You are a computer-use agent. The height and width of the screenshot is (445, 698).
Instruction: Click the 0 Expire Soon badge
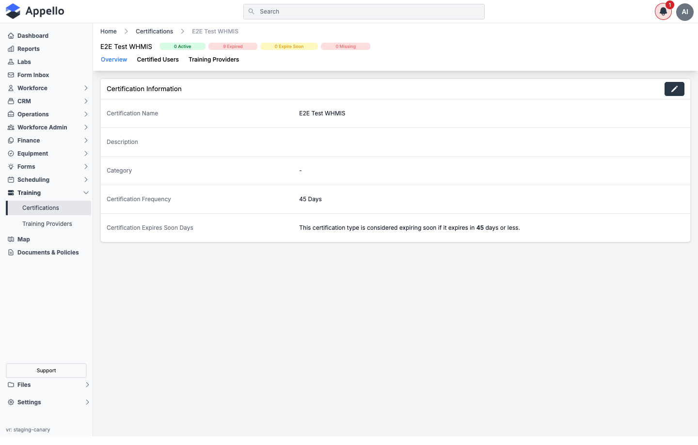tap(289, 47)
